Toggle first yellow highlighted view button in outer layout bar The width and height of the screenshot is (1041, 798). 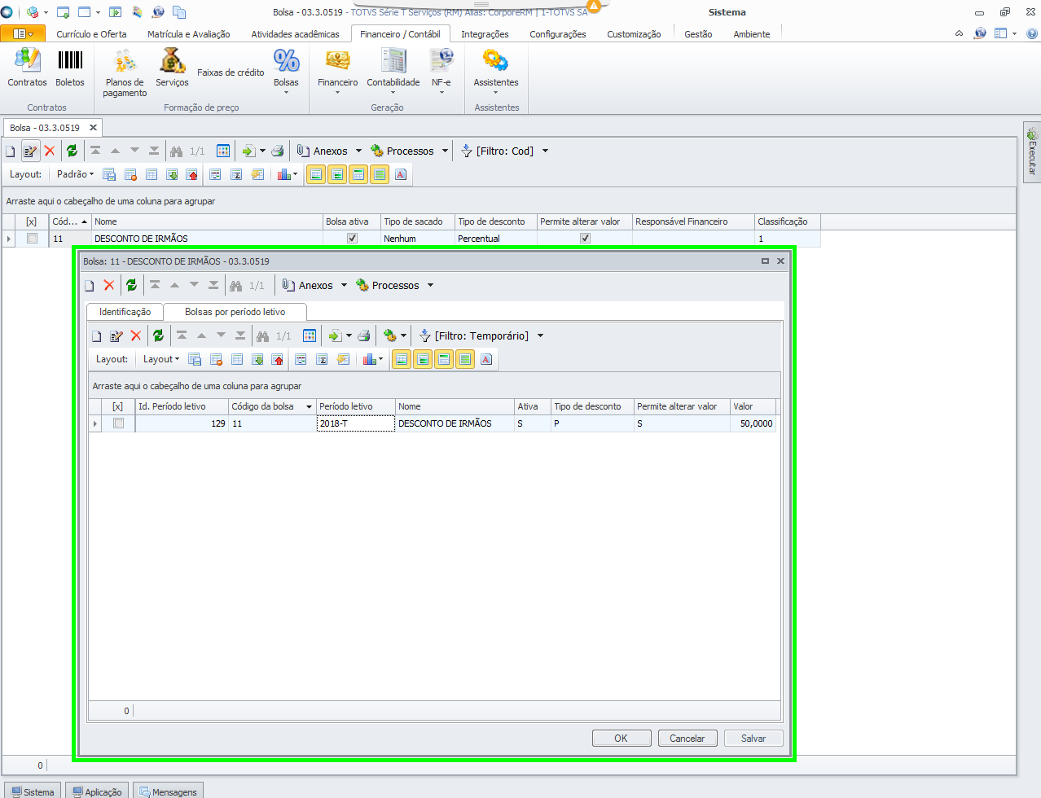tap(316, 174)
